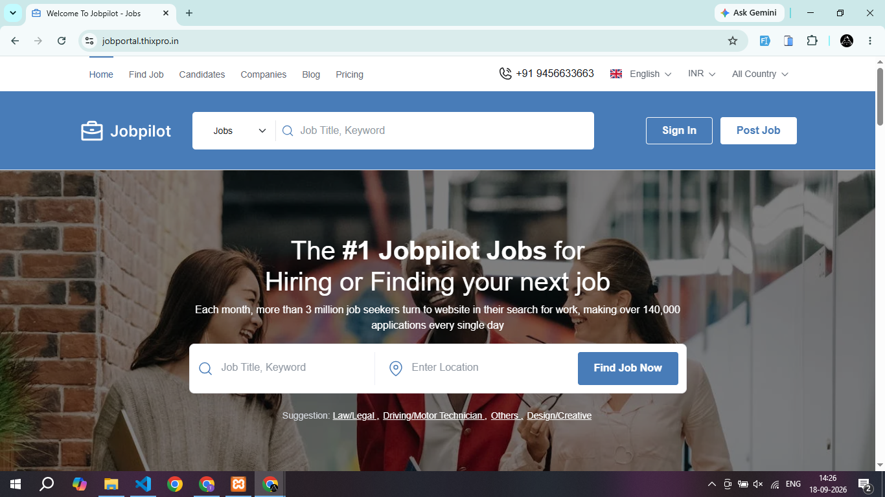
Task: Open the Jobs category dropdown in header search
Action: click(240, 131)
